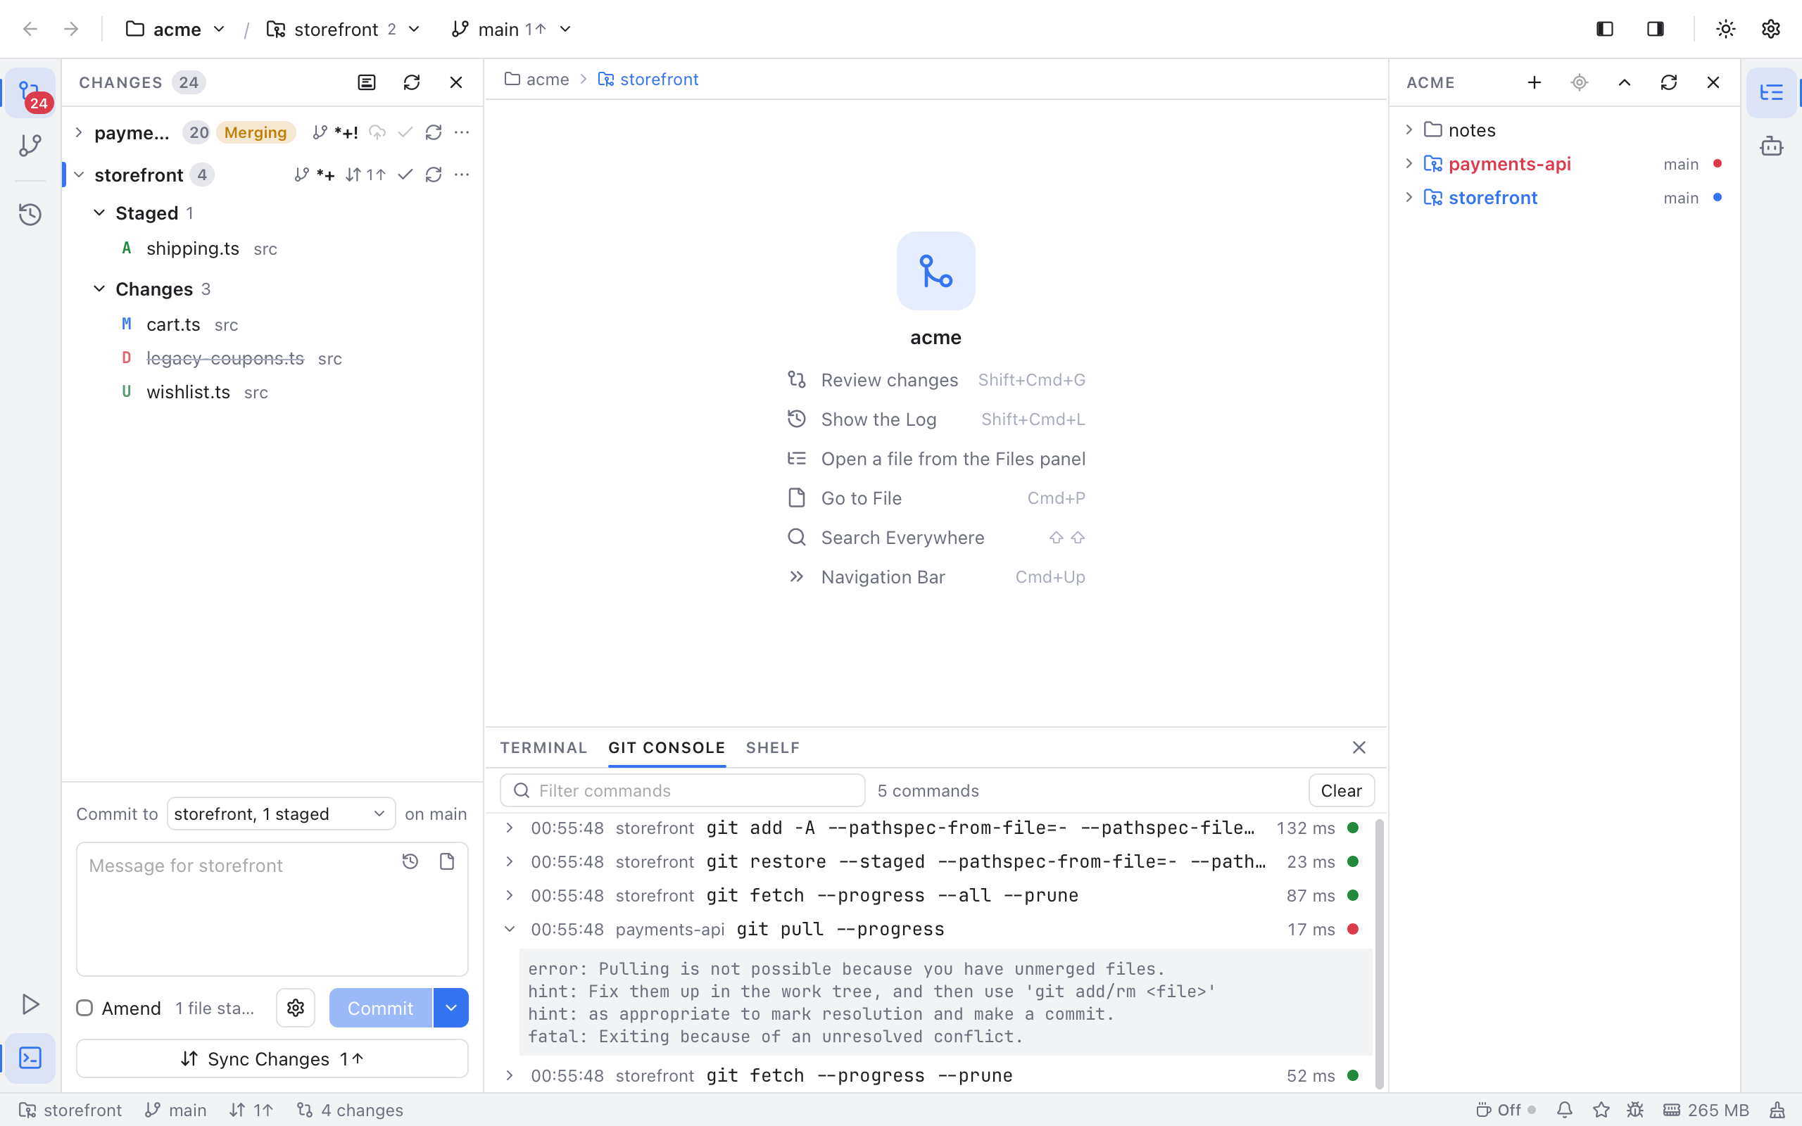Click the storefront breadcrumb link
This screenshot has height=1126, width=1802.
click(x=648, y=80)
